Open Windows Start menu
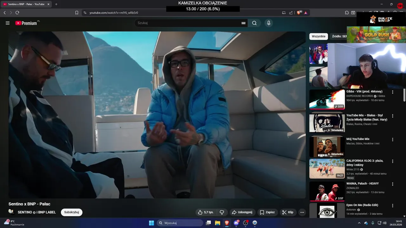Image resolution: width=406 pixels, height=228 pixels. pos(151,223)
